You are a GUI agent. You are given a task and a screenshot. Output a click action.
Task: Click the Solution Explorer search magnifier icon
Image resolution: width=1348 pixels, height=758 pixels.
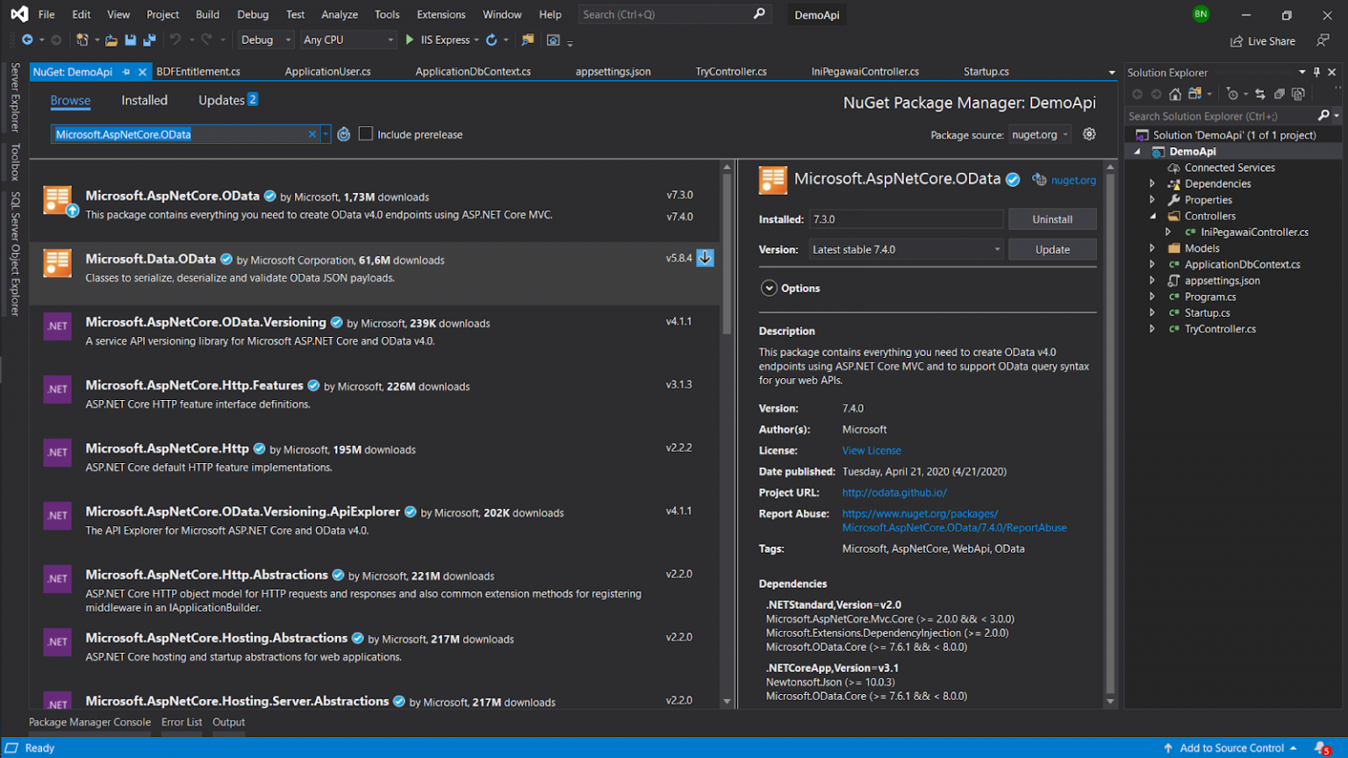(1323, 116)
